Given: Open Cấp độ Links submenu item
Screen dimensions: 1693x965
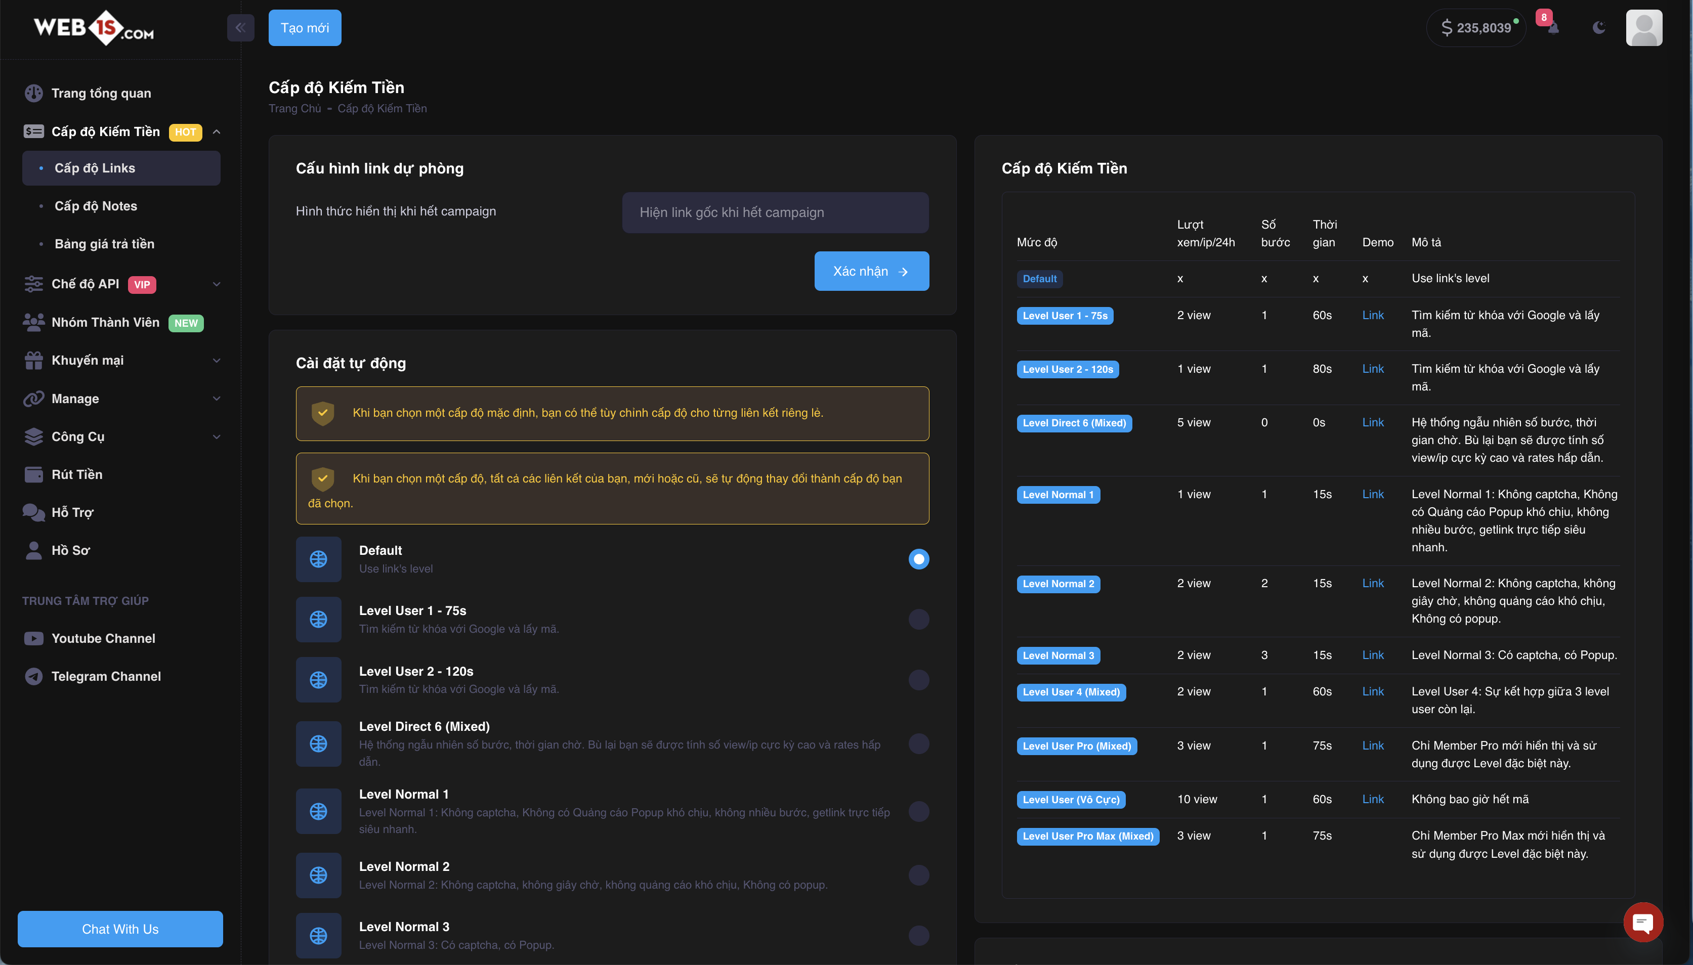Looking at the screenshot, I should coord(121,168).
